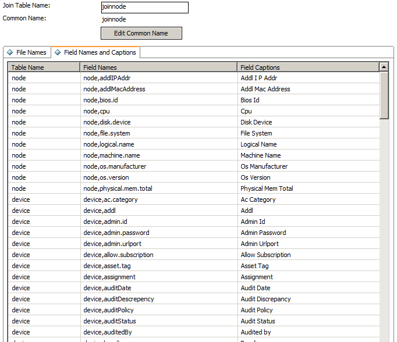Image resolution: width=397 pixels, height=342 pixels.
Task: Click the diamond icon on Field Names tab
Action: pyautogui.click(x=58, y=52)
